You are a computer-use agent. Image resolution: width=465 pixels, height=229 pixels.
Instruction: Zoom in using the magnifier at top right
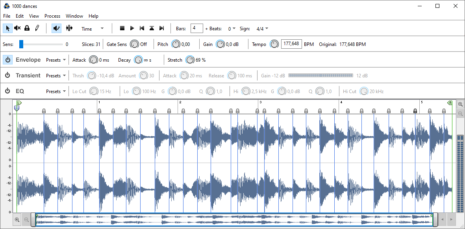460,104
